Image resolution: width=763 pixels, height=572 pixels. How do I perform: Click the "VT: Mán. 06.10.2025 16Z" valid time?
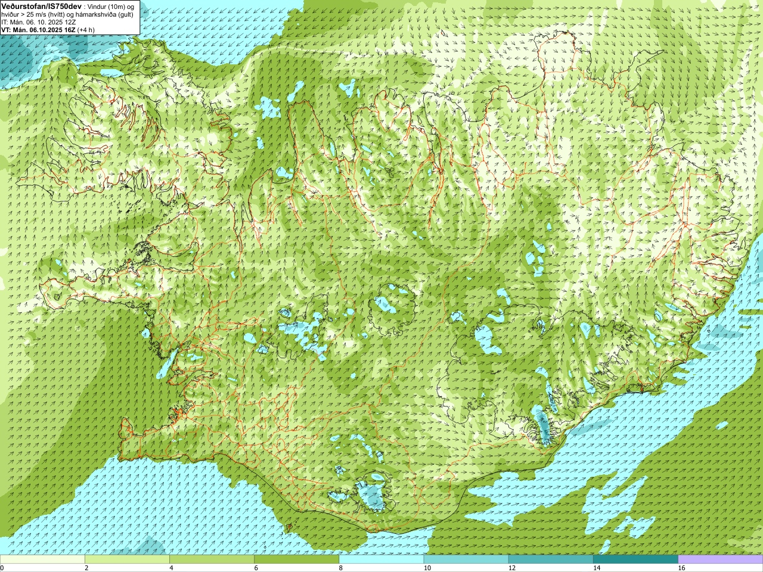click(38, 30)
